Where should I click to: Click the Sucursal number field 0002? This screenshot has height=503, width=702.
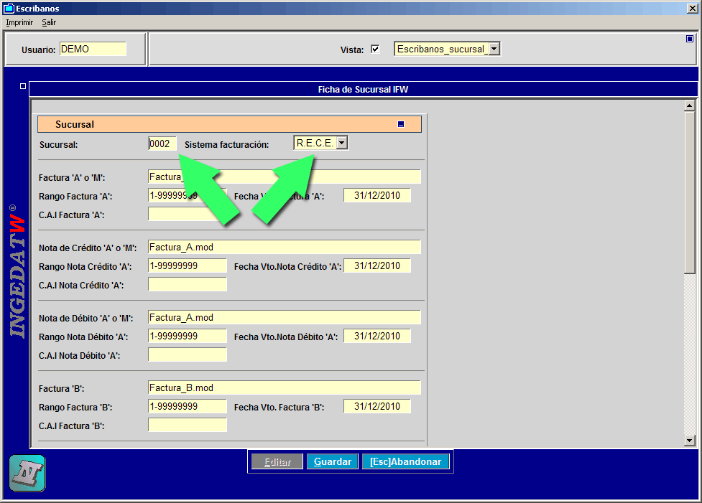coord(162,144)
